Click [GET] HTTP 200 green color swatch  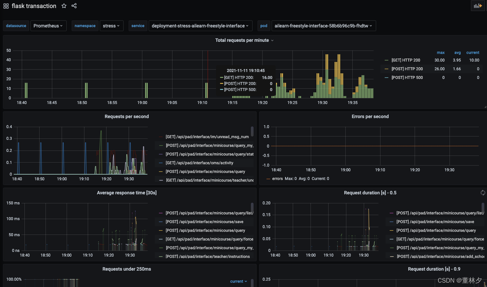387,60
